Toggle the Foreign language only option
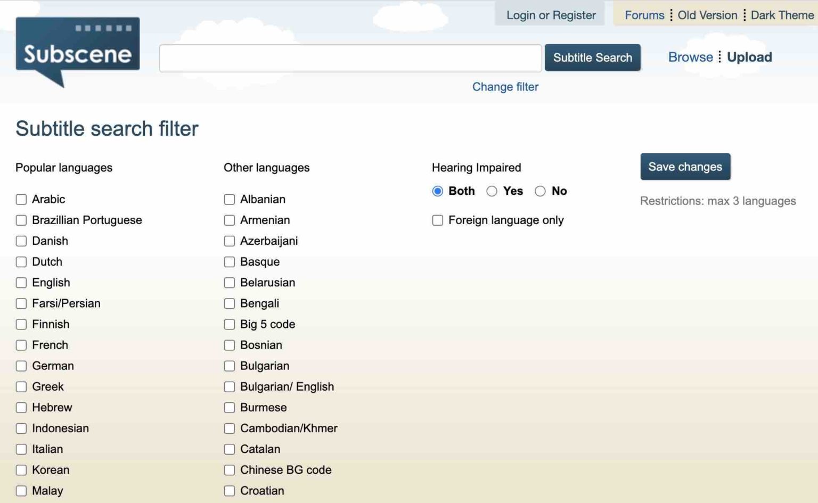The image size is (818, 503). click(438, 220)
